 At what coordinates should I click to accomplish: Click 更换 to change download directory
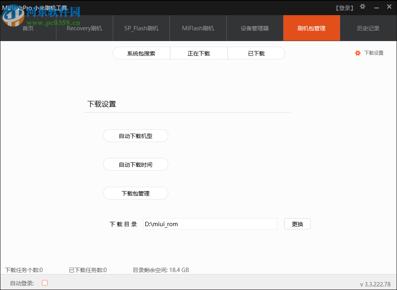pos(297,224)
